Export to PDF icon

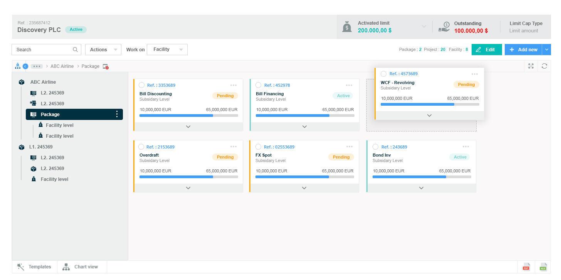[x=526, y=267]
